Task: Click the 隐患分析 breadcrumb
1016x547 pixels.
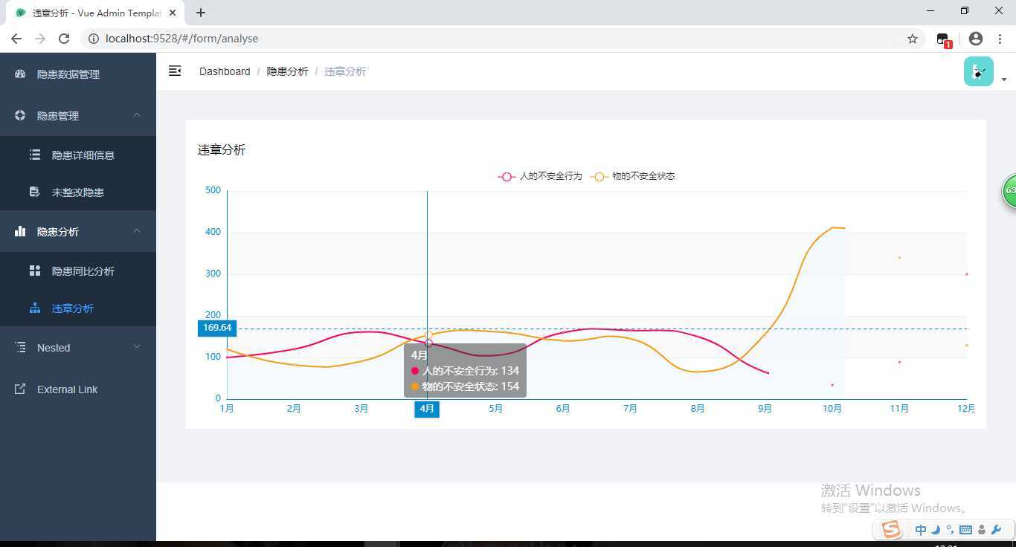Action: (x=287, y=71)
